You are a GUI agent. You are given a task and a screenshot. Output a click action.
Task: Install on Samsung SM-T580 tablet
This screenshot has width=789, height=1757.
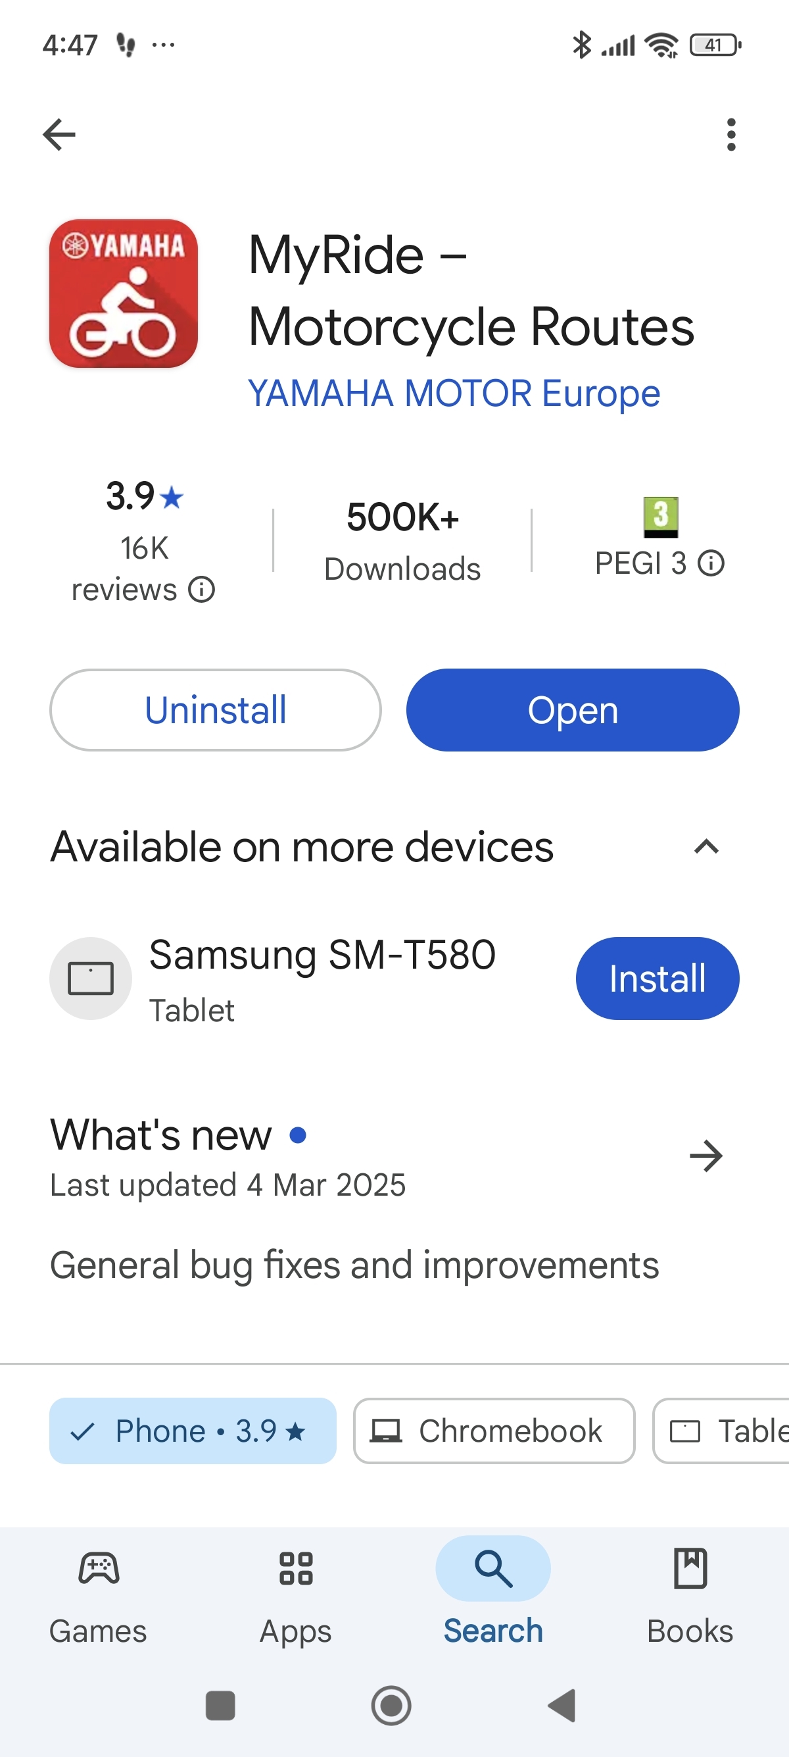click(657, 978)
